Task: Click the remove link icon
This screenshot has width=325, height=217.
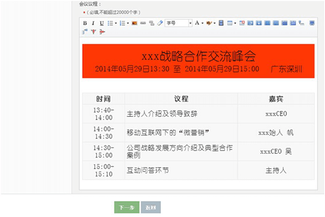Action: tap(152, 23)
